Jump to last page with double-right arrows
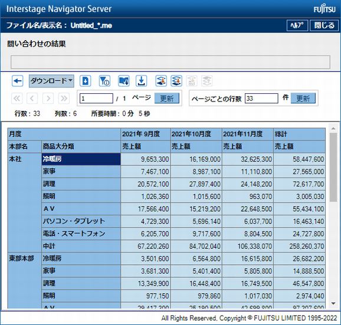The height and width of the screenshot is (325, 341). tap(64, 99)
